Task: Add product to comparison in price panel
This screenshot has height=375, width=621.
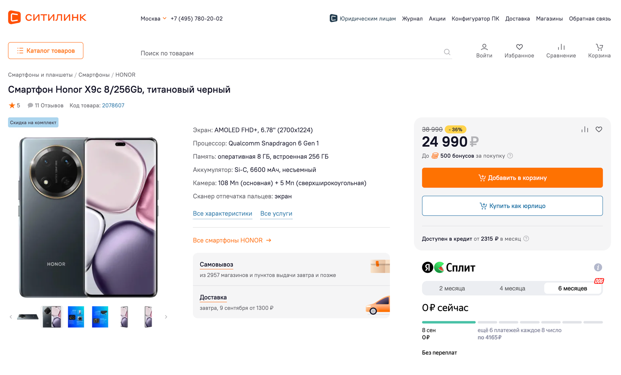Action: pos(585,129)
